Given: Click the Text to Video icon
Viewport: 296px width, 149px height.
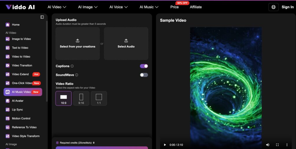Looking at the screenshot, I should tap(8, 48).
